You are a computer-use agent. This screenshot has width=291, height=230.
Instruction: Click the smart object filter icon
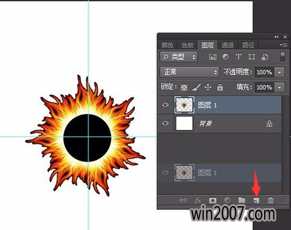[x=265, y=57]
